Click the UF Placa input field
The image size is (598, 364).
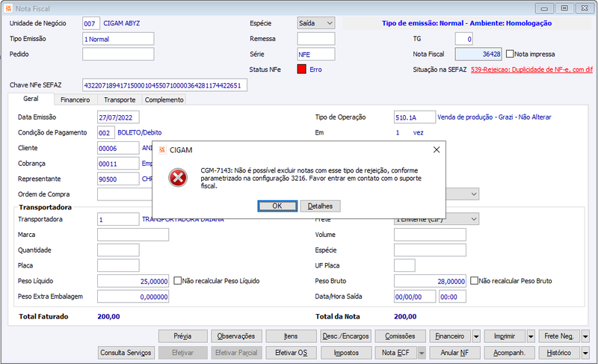404,265
